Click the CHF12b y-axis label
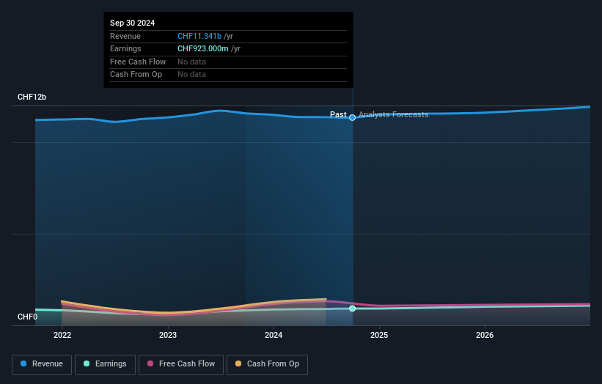 pos(32,97)
